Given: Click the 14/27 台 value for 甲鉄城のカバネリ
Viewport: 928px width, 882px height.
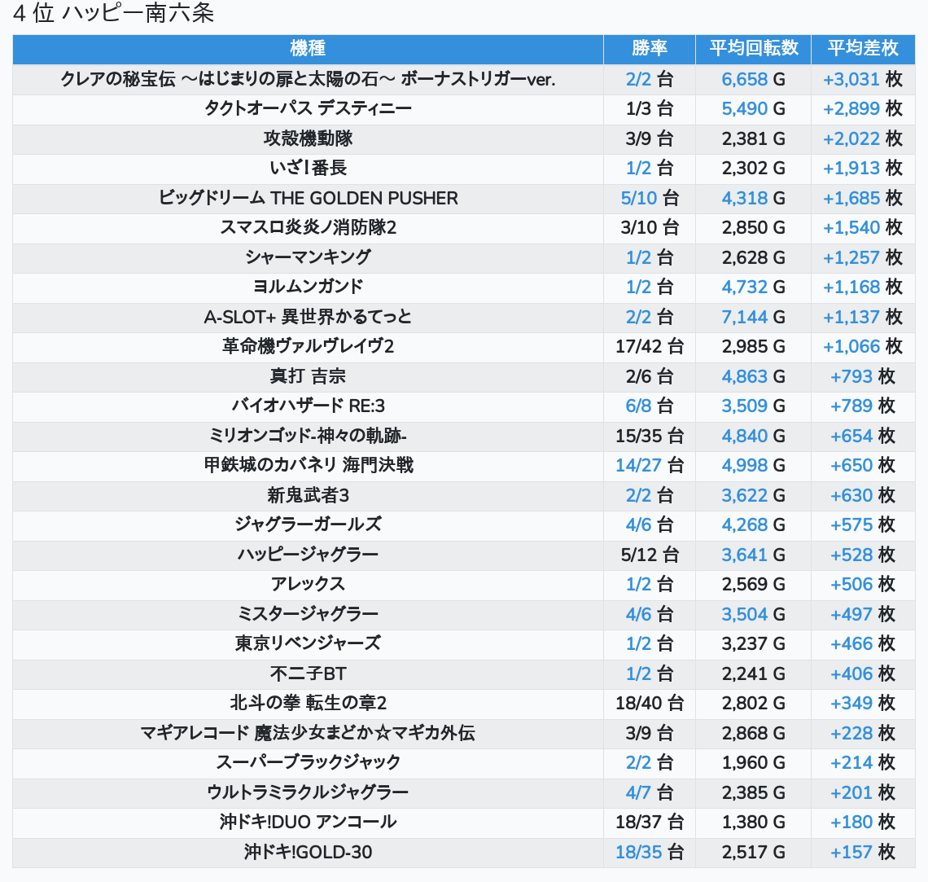Looking at the screenshot, I should (x=650, y=466).
